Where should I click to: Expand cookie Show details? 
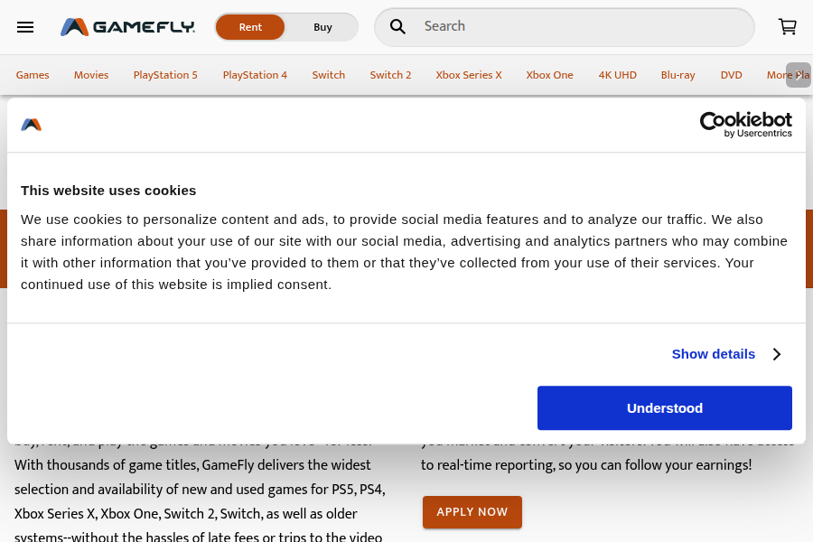click(713, 354)
